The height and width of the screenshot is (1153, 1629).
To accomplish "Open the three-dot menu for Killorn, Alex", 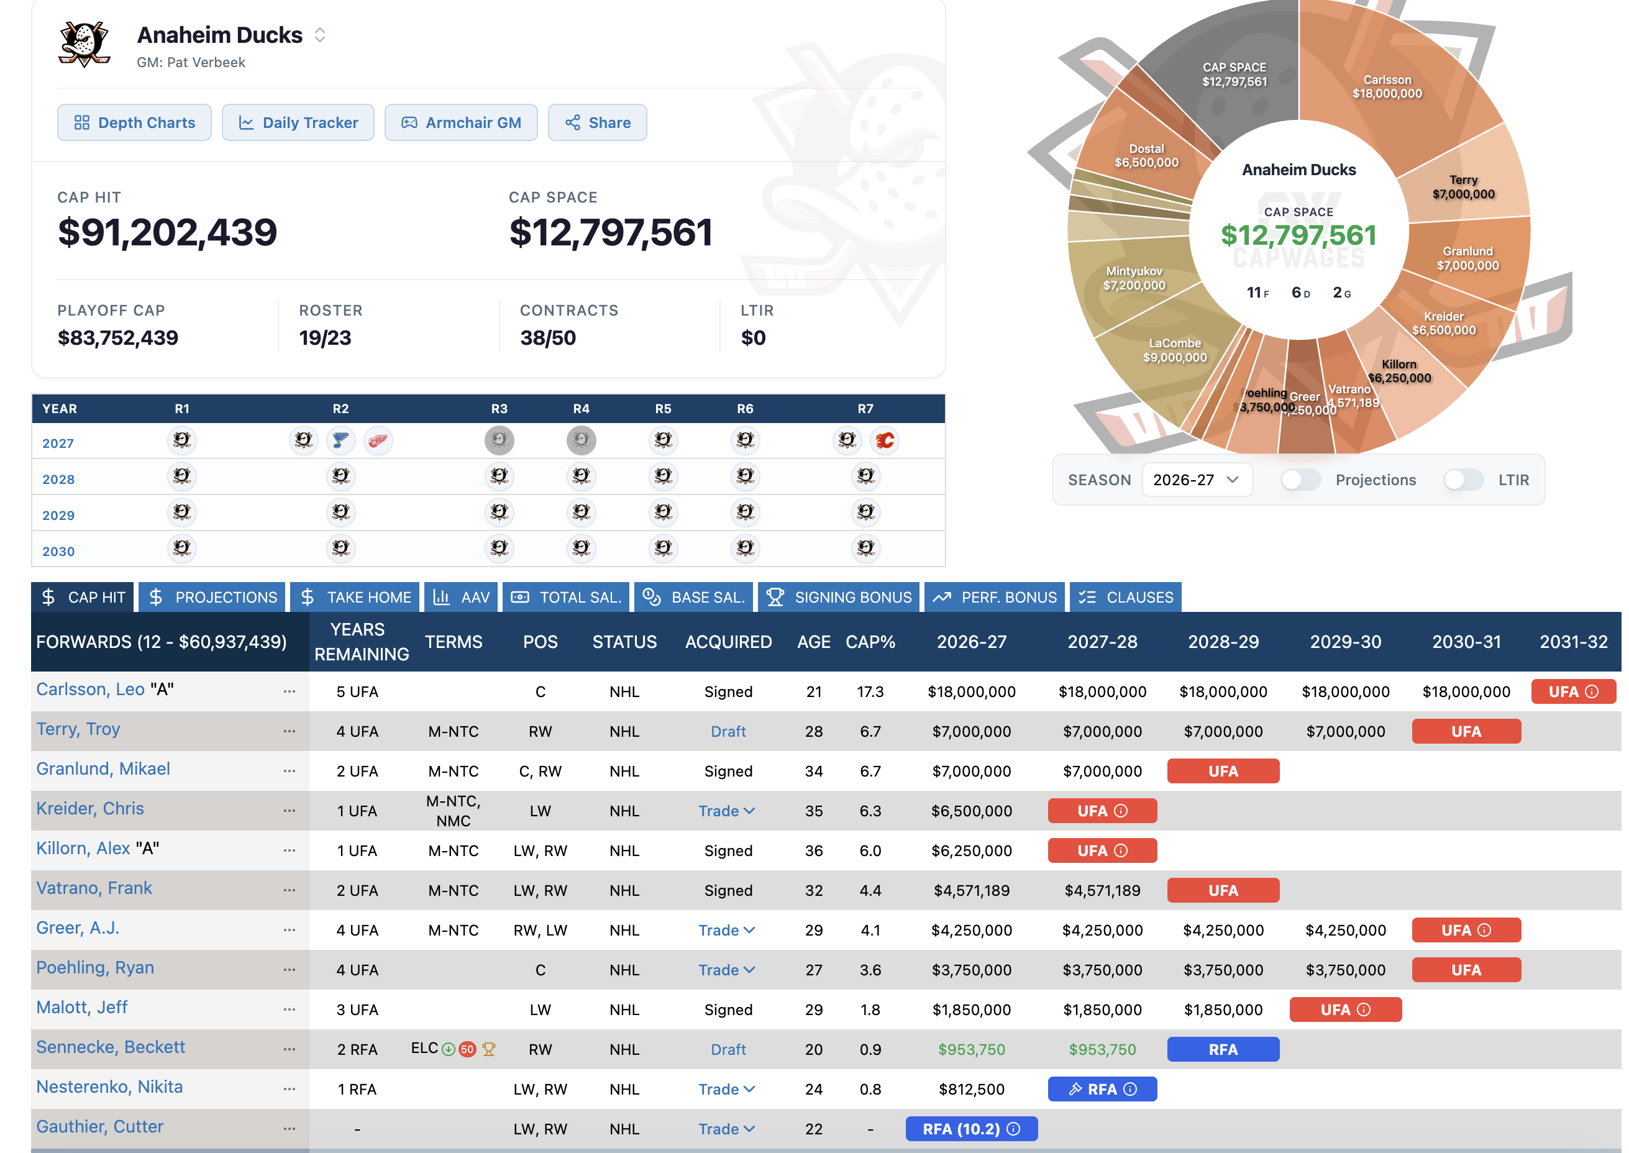I will tap(289, 850).
